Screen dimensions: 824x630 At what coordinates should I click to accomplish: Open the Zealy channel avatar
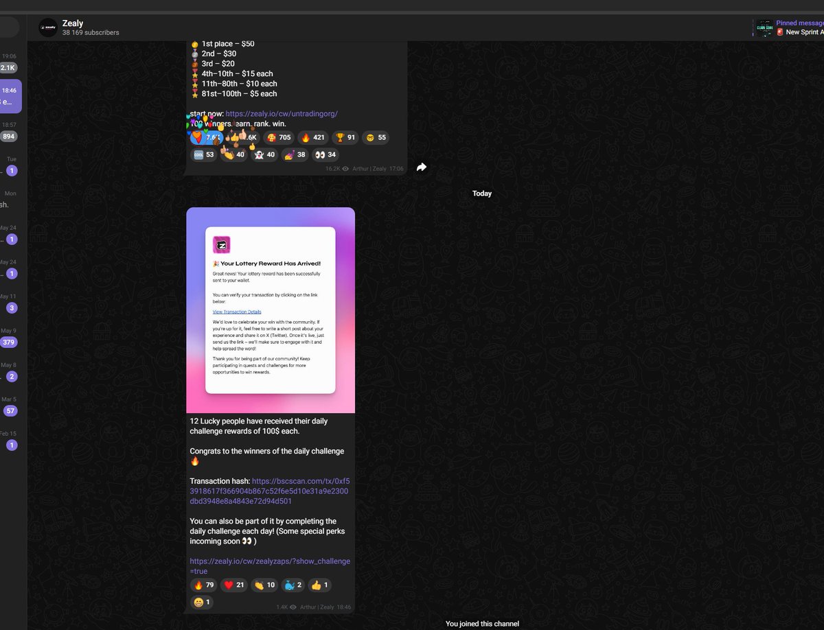48,27
